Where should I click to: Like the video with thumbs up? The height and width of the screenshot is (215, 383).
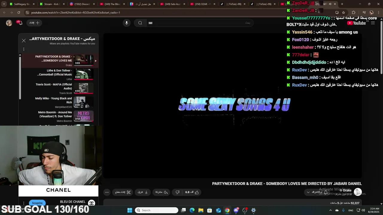(192, 192)
